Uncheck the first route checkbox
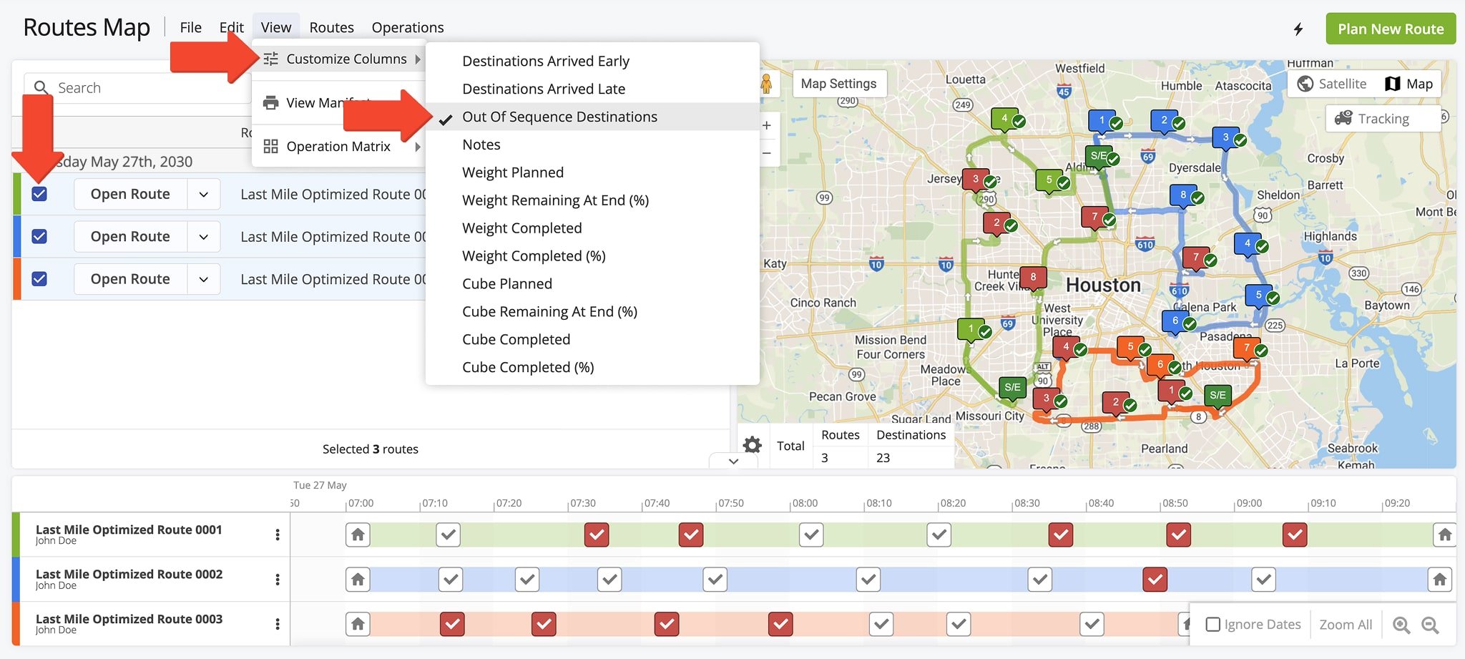 pyautogui.click(x=39, y=194)
